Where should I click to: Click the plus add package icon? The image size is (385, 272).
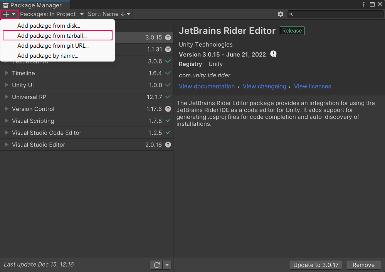(7, 14)
